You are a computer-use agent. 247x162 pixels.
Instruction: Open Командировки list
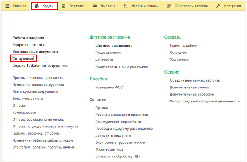click(24, 112)
